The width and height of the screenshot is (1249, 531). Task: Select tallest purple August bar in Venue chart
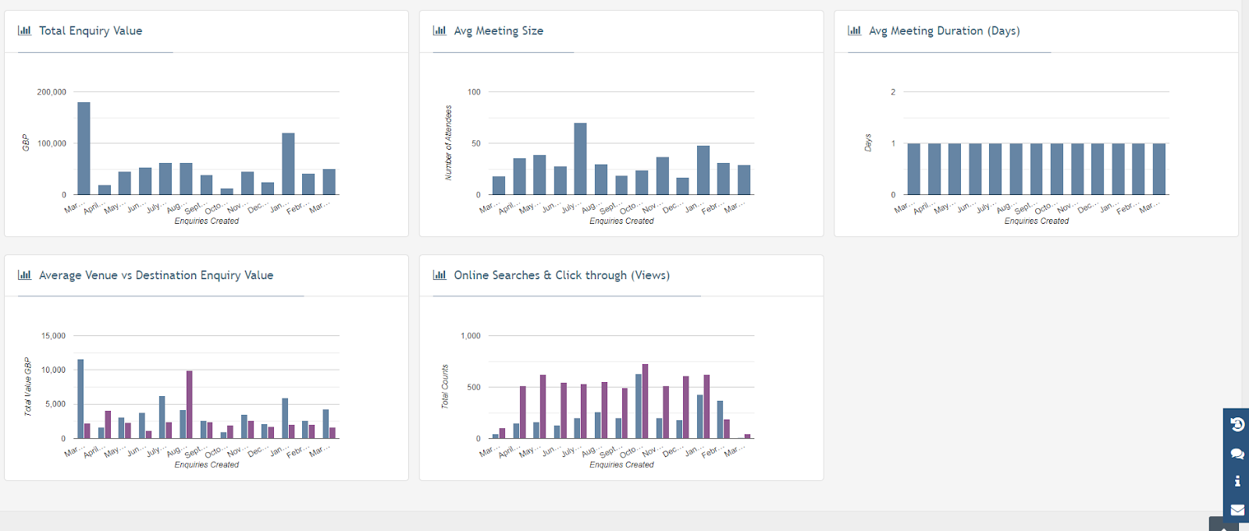click(189, 405)
